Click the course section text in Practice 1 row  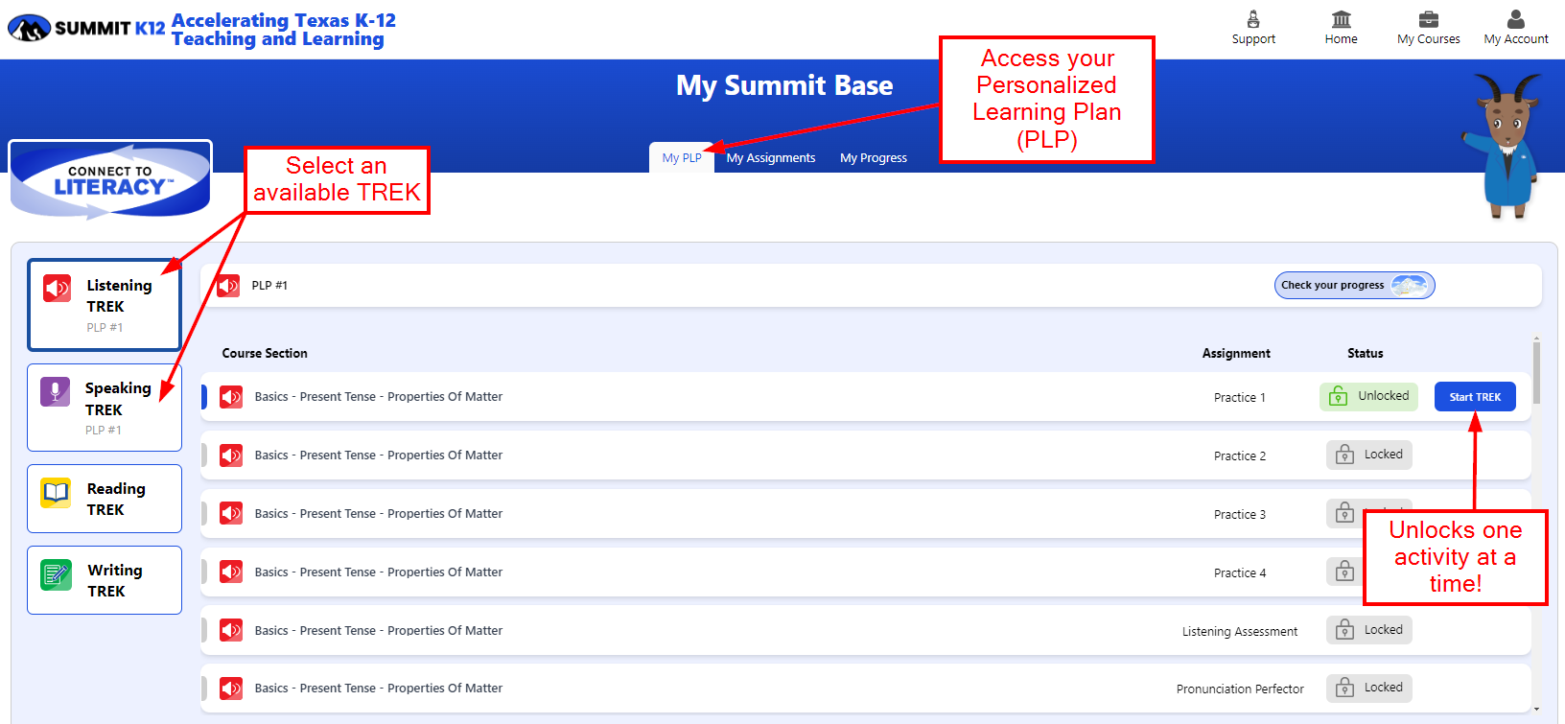coord(379,397)
